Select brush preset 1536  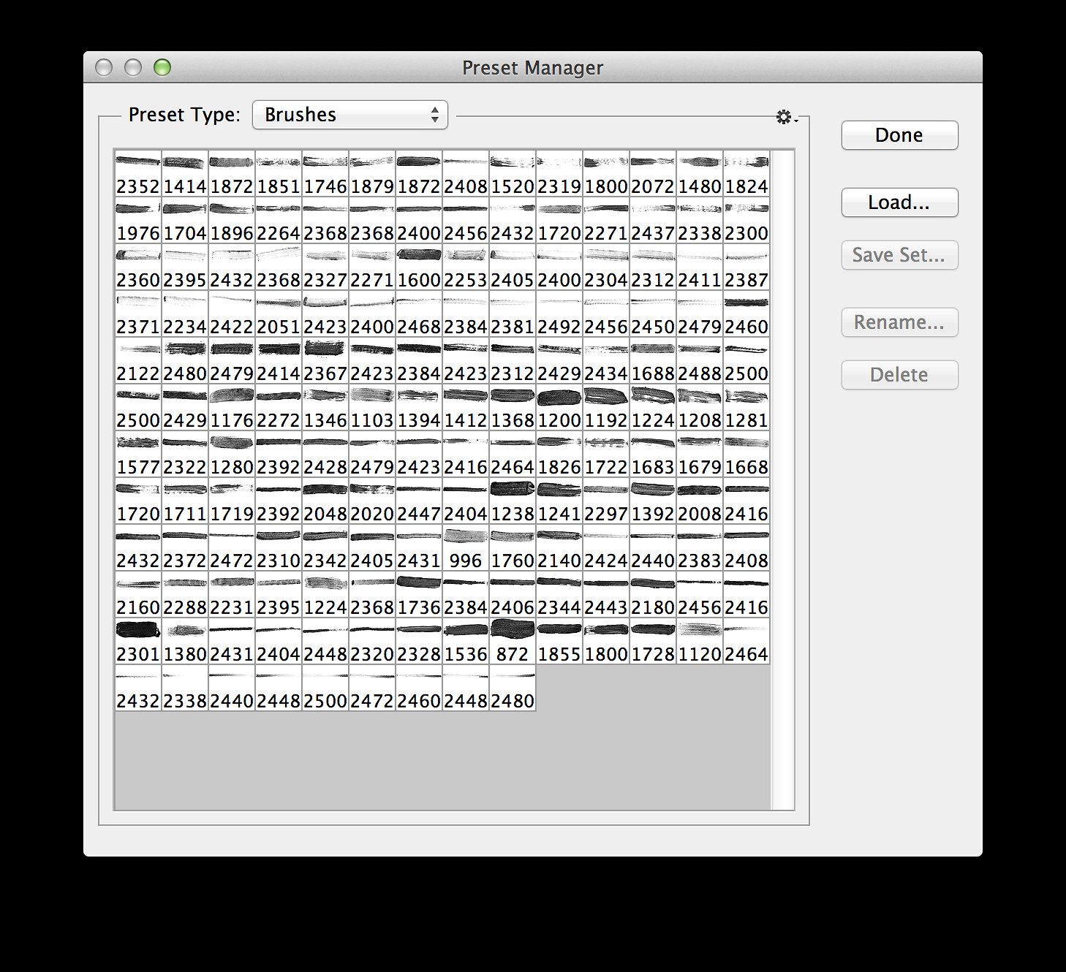[x=466, y=642]
